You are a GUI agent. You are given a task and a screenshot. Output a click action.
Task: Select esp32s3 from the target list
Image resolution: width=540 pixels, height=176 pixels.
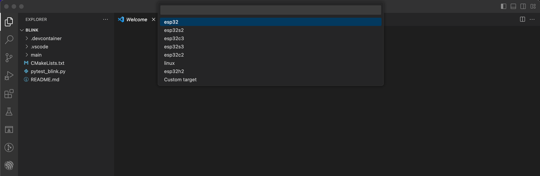(x=270, y=46)
